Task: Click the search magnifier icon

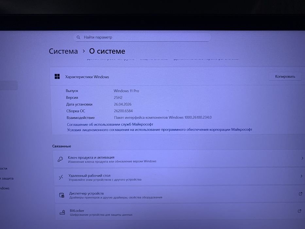Action: tap(78, 37)
